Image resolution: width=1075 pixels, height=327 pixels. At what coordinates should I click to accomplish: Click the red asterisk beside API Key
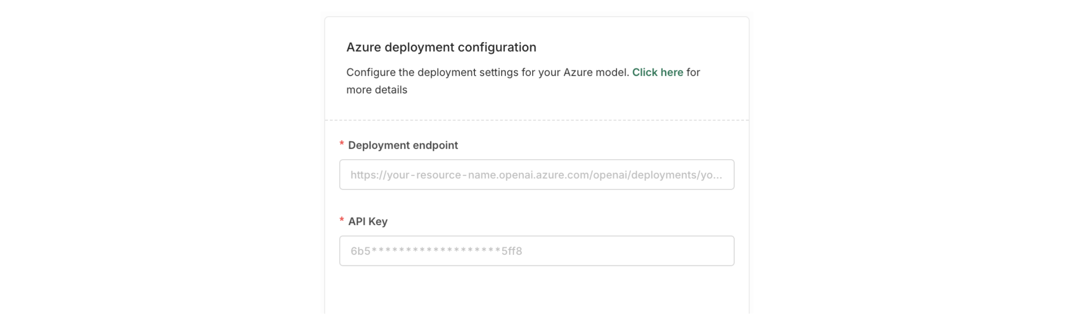[342, 220]
